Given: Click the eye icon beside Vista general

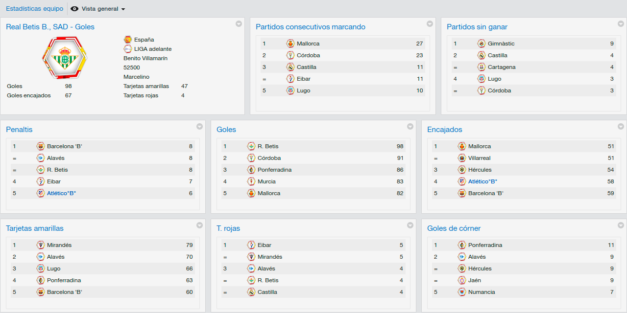Looking at the screenshot, I should click(75, 9).
